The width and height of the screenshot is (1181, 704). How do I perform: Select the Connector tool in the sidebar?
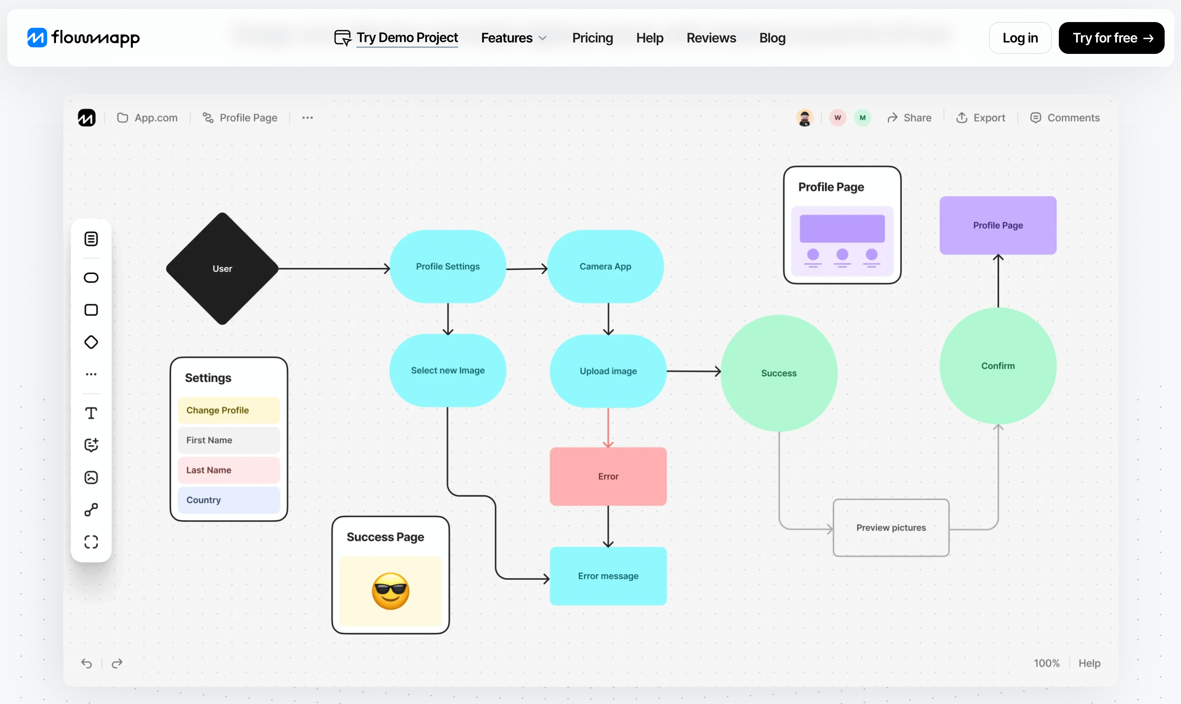pyautogui.click(x=91, y=509)
